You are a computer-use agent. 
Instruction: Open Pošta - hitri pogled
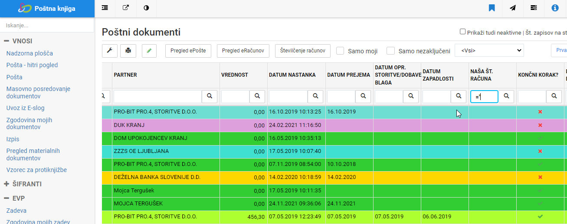click(32, 65)
